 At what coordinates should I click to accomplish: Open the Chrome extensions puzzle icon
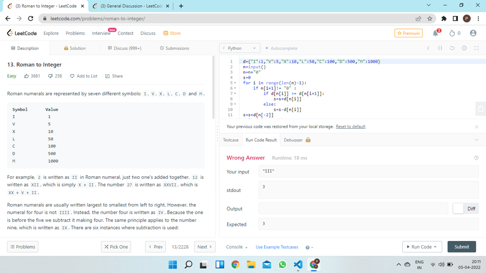[444, 18]
